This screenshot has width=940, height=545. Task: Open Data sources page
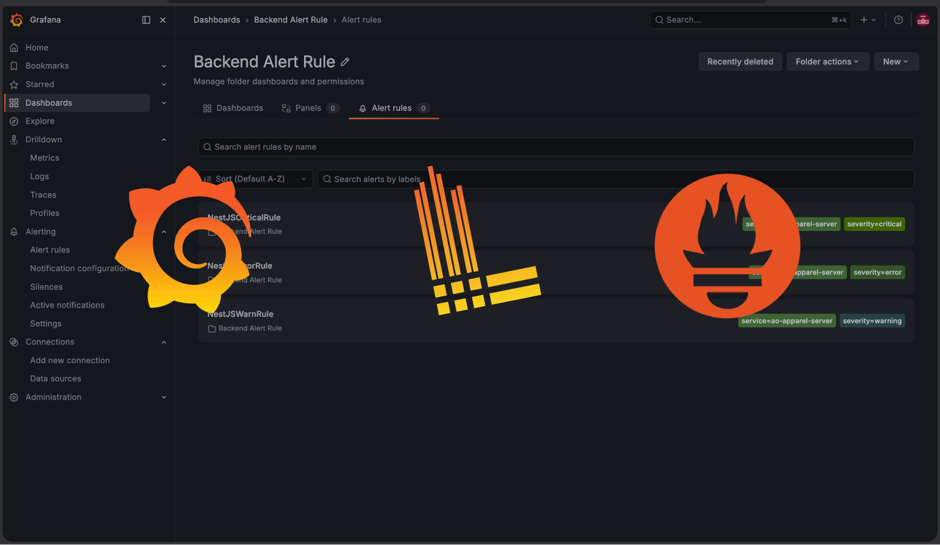[55, 378]
